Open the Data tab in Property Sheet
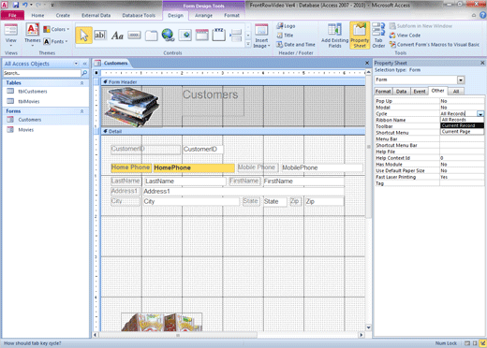487x348 pixels. point(401,92)
